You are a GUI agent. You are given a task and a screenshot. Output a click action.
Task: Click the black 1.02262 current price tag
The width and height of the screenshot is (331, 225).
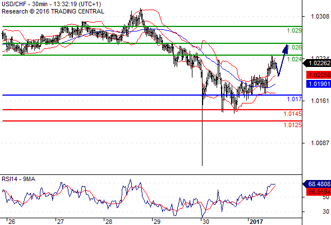pos(318,63)
